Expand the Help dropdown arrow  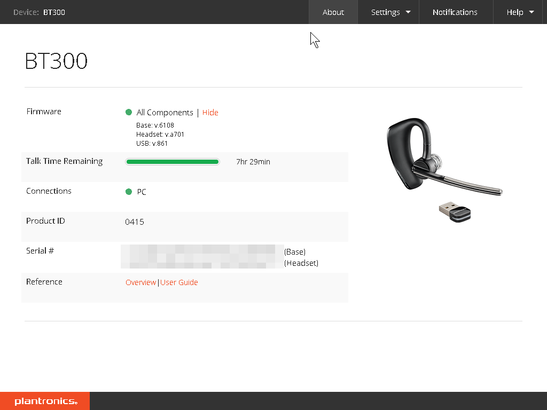(x=532, y=12)
